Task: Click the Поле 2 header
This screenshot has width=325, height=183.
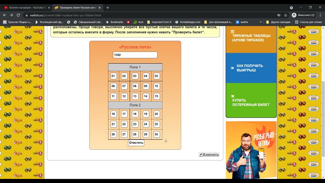Action: click(x=135, y=105)
